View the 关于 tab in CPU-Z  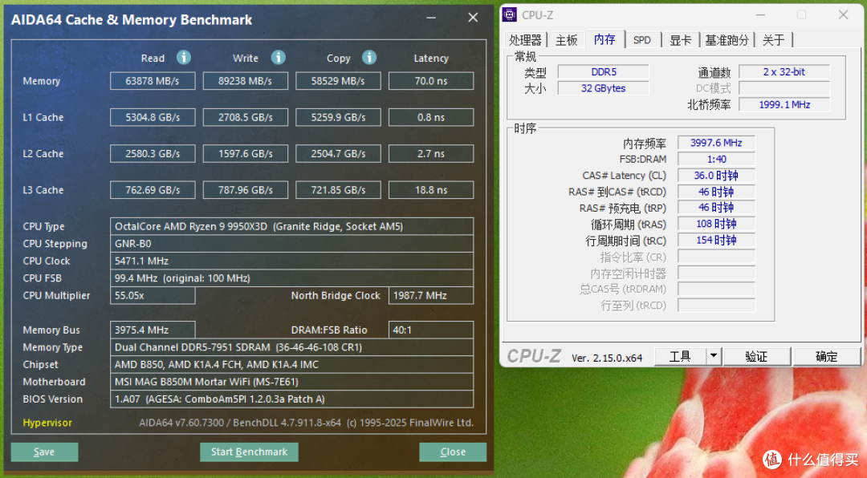coord(773,39)
